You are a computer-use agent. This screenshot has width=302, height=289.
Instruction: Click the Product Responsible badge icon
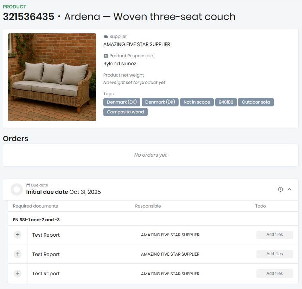105,55
